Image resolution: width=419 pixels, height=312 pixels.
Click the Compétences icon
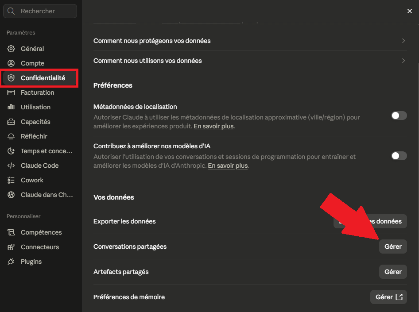pyautogui.click(x=11, y=232)
